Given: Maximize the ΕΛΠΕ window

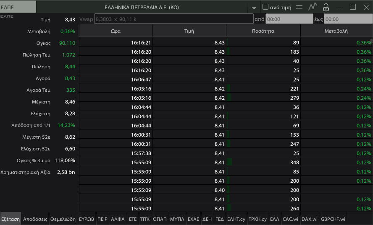Looking at the screenshot, I should 353,7.
